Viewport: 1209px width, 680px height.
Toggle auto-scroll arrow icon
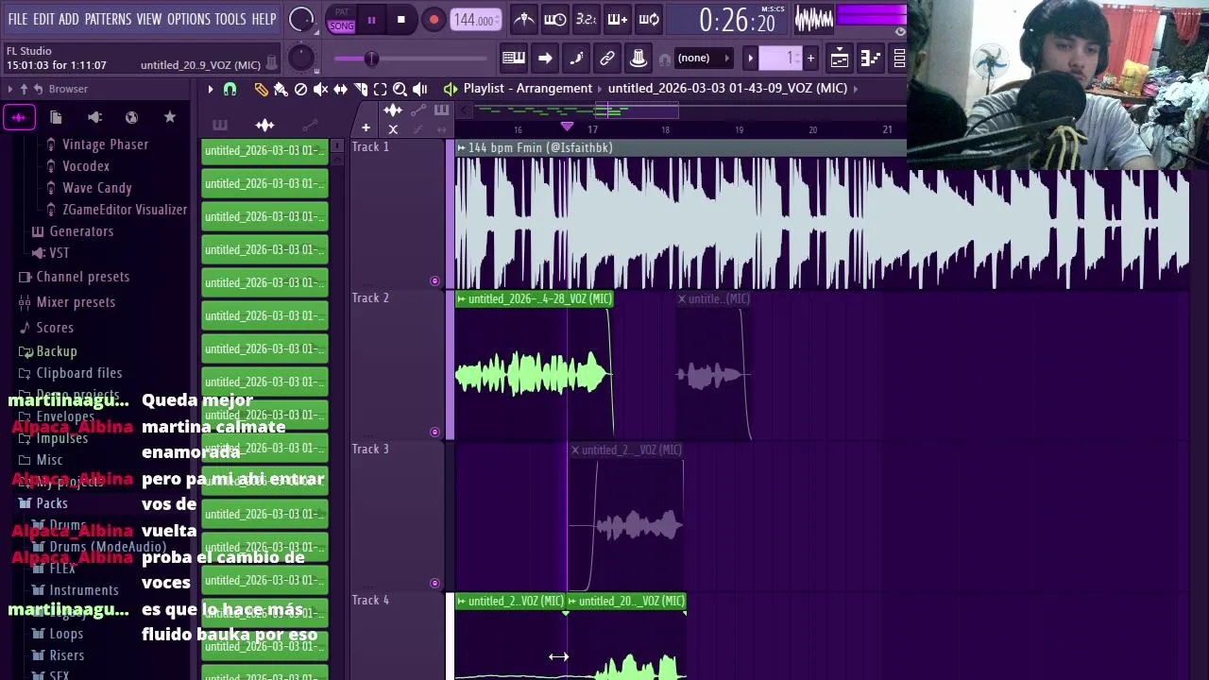click(x=545, y=59)
